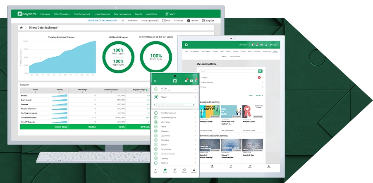Click the IWant target icon on desktop navbar
Image resolution: width=373 pixels, height=183 pixels.
pos(167,14)
